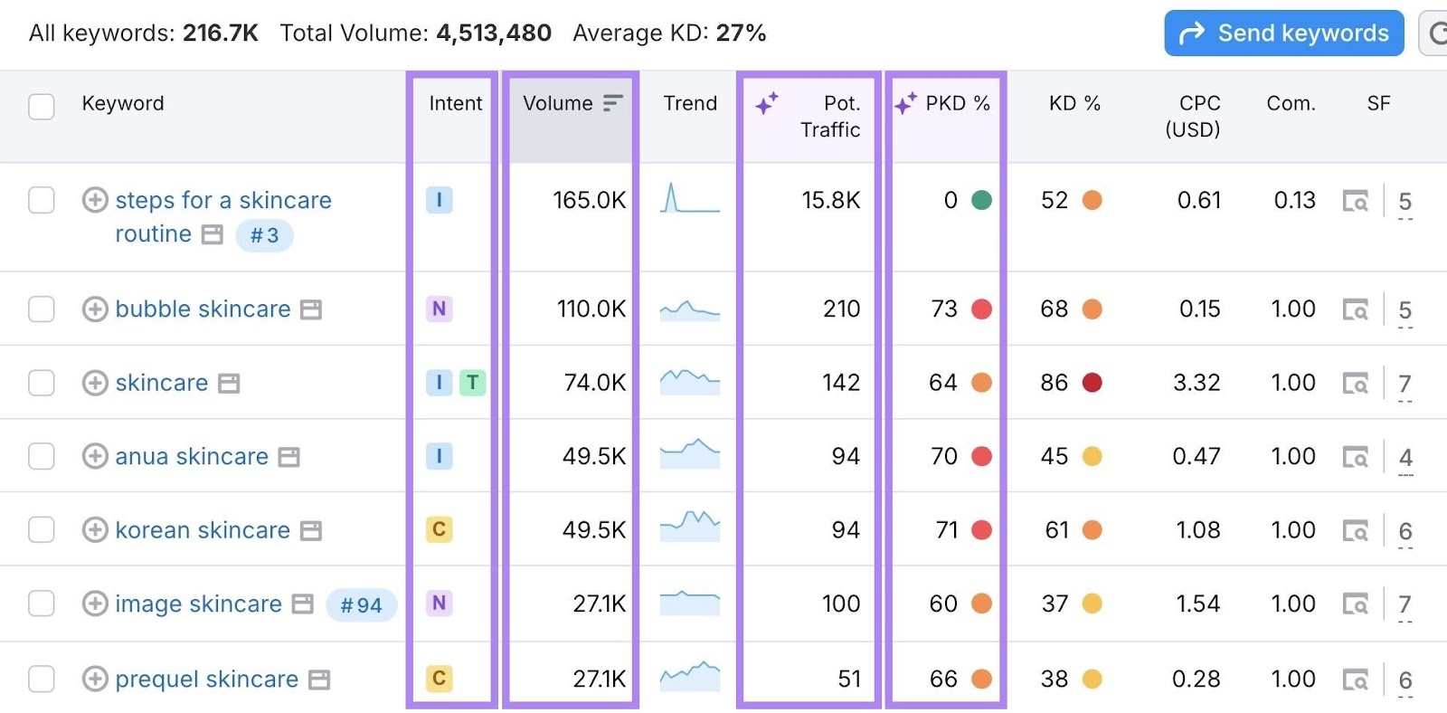Click the sort icon on the Volume column
This screenshot has width=1447, height=713.
coord(613,102)
